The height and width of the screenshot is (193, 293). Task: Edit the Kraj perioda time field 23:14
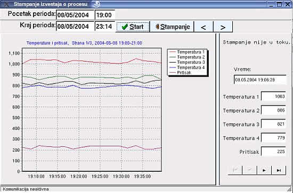pyautogui.click(x=105, y=26)
